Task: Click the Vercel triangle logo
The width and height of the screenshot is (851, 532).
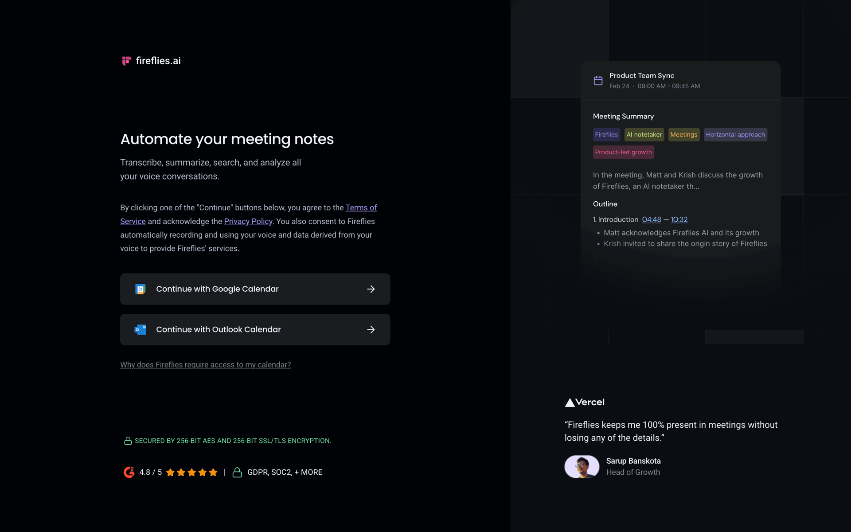Action: (570, 403)
